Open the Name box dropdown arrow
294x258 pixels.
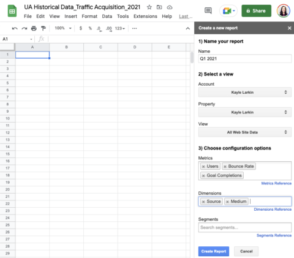point(31,39)
